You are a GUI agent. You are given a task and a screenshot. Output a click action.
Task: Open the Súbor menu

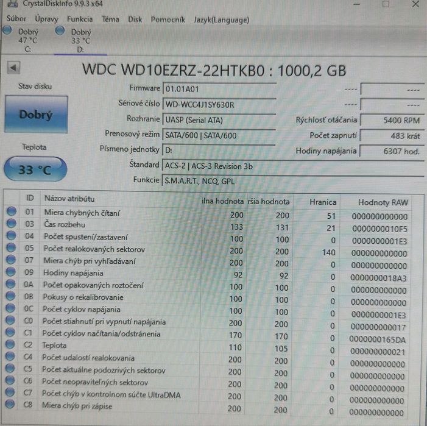[16, 19]
